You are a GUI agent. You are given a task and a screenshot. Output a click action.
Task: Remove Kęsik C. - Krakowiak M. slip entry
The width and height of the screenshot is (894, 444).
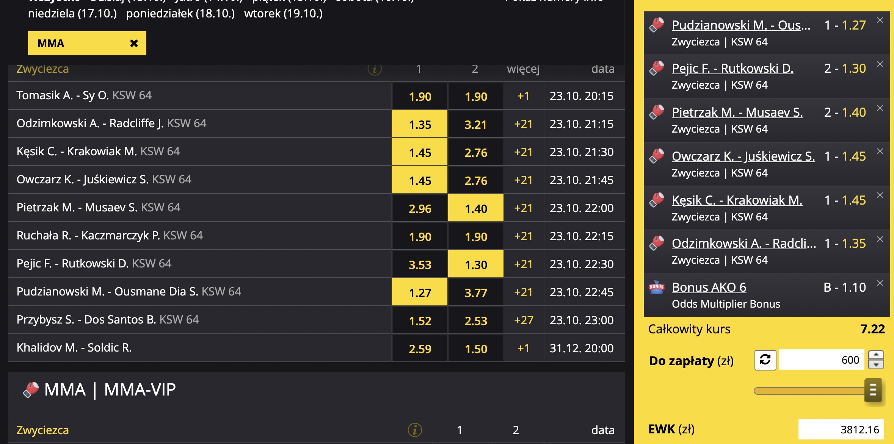coord(880,195)
